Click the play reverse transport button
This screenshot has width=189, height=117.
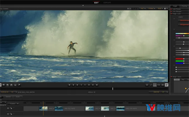tap(81, 85)
